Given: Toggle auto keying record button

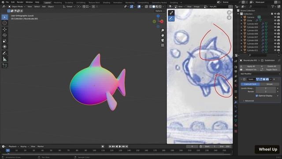Looking at the screenshot, I should [x=103, y=147].
